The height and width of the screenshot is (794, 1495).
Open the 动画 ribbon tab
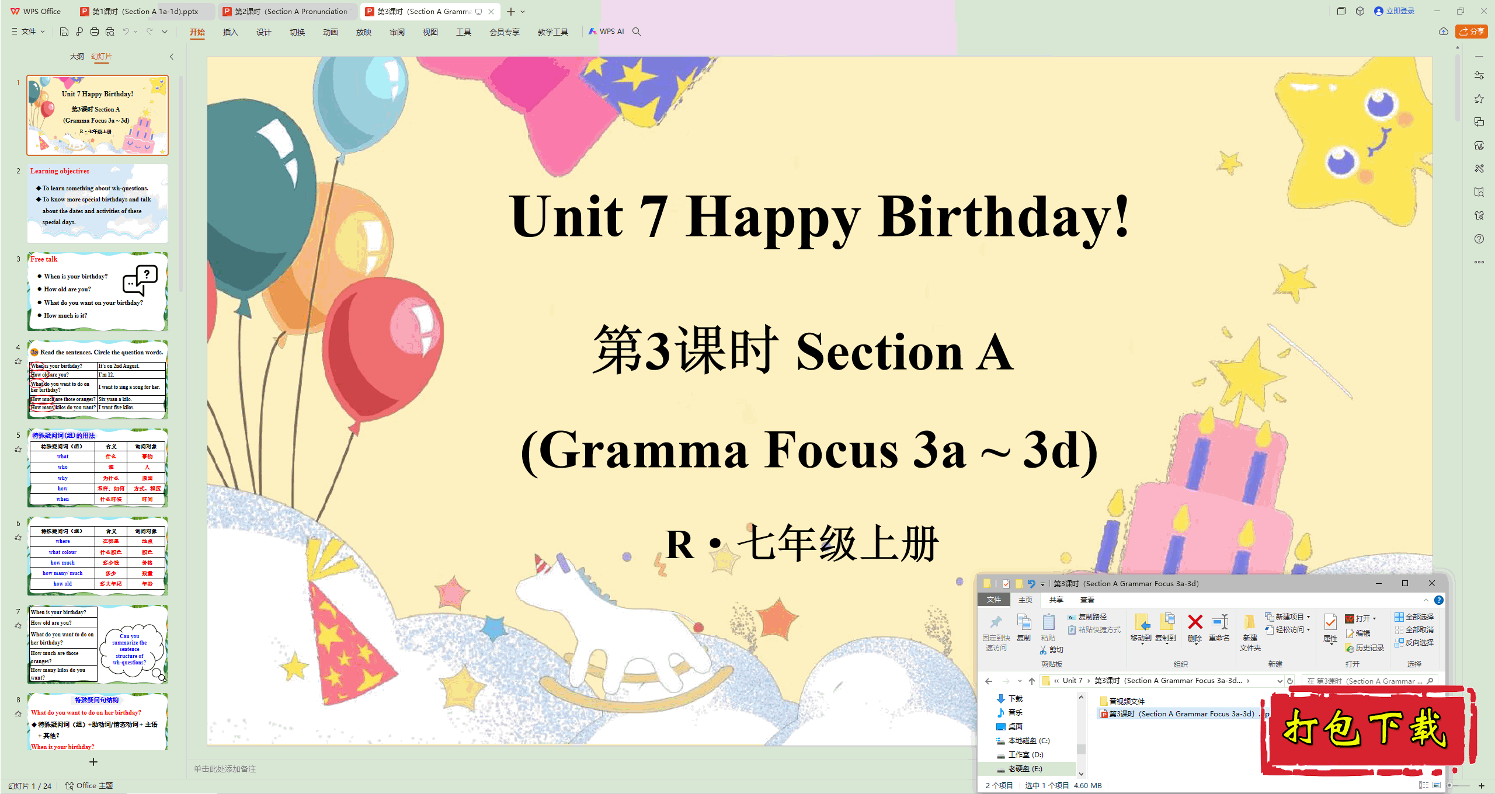pyautogui.click(x=331, y=32)
